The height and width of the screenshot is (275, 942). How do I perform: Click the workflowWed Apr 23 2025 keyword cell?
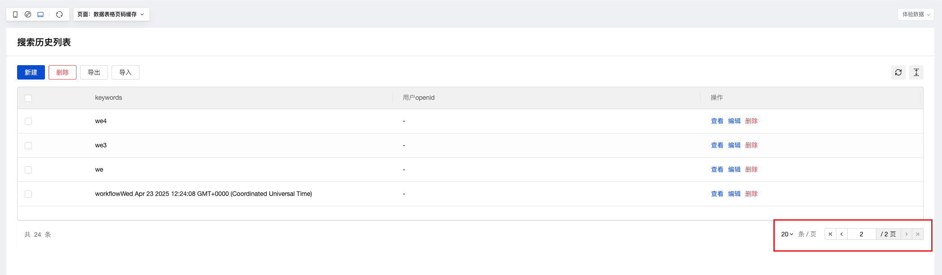[203, 194]
